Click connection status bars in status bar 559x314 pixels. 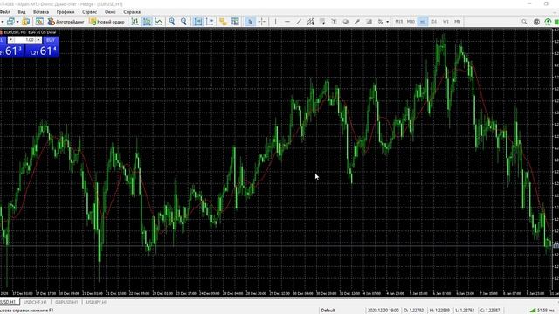[533, 311]
